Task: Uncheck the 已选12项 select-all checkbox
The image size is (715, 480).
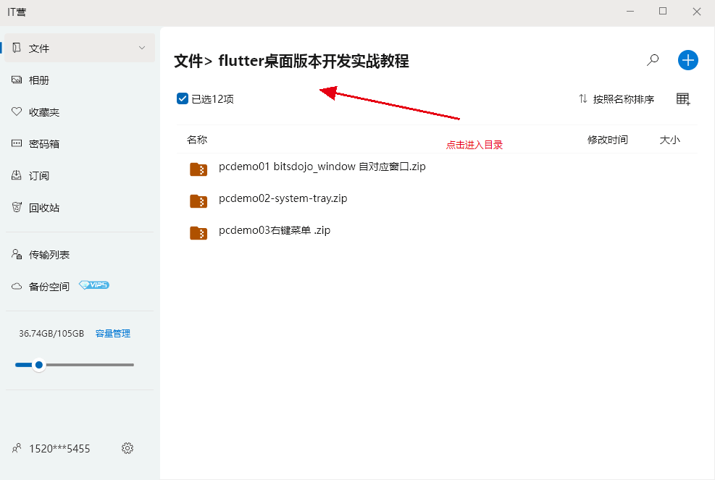Action: [183, 98]
